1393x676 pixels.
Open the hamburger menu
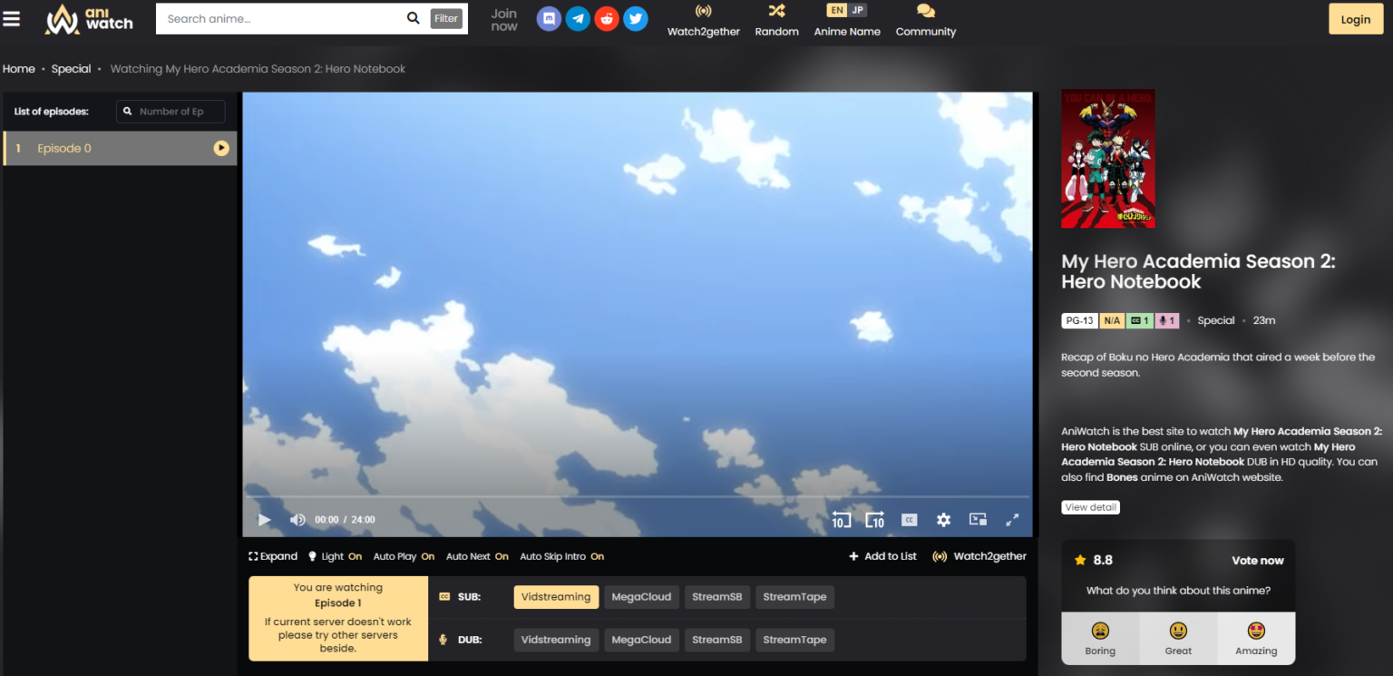pos(12,18)
